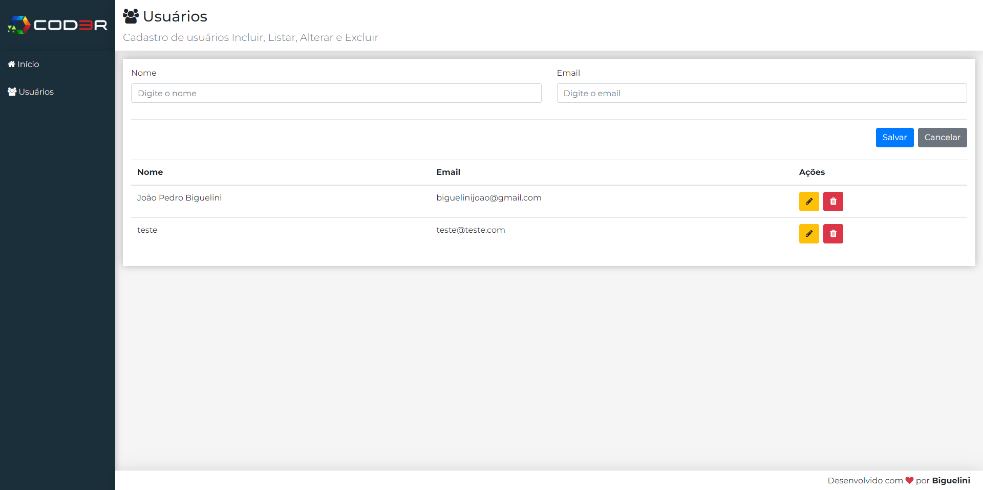The width and height of the screenshot is (983, 490).
Task: Select the Usuários page title heading
Action: [x=175, y=16]
